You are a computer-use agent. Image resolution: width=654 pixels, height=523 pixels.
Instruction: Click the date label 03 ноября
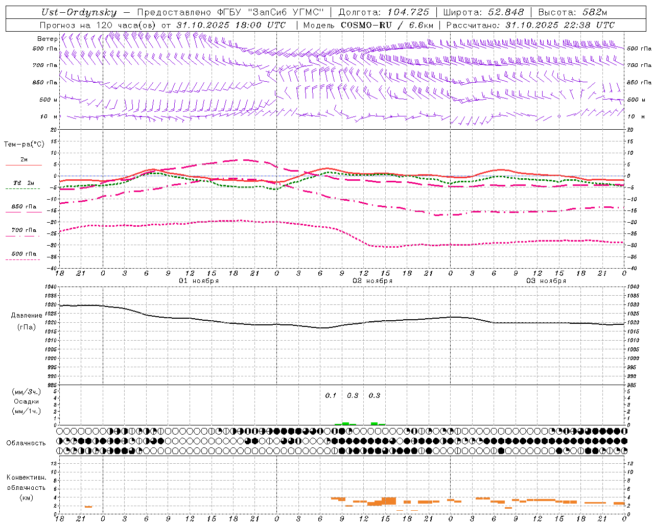point(546,281)
